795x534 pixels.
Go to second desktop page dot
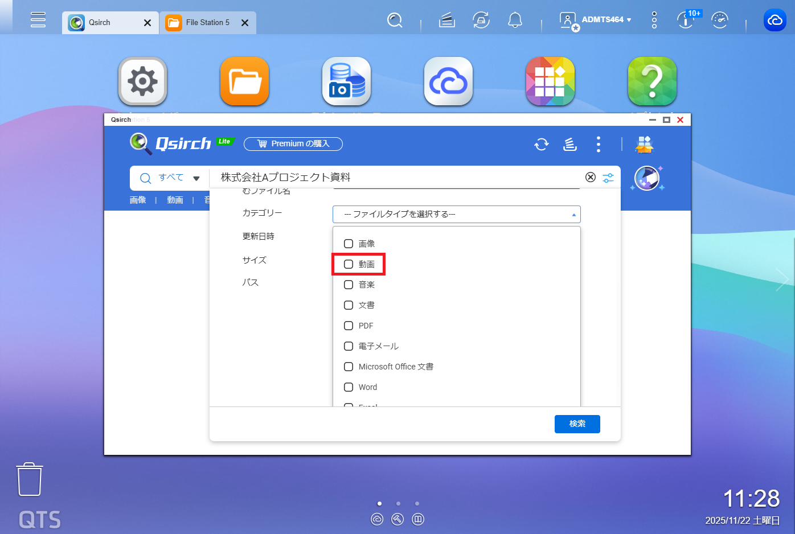398,503
